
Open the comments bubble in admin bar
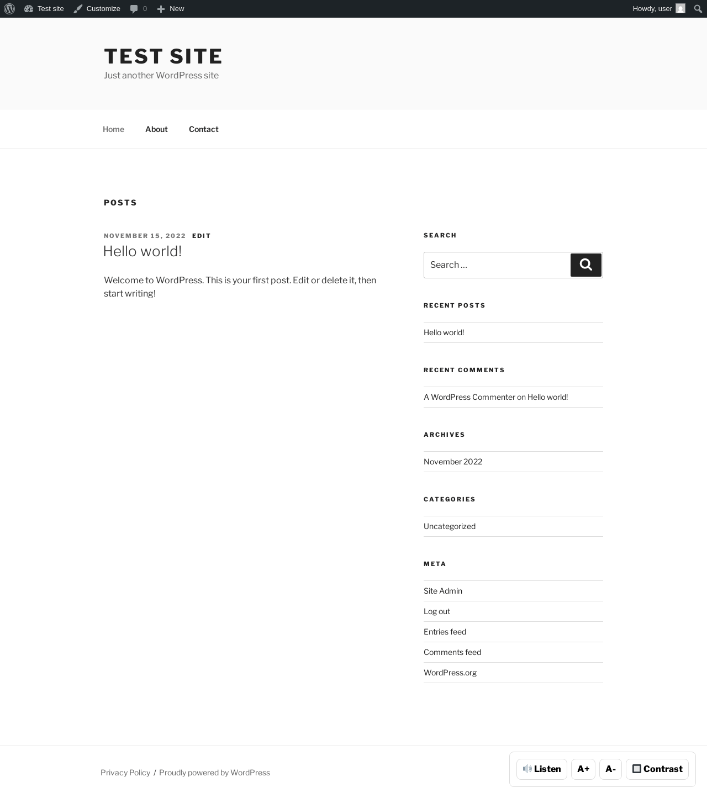(x=138, y=9)
